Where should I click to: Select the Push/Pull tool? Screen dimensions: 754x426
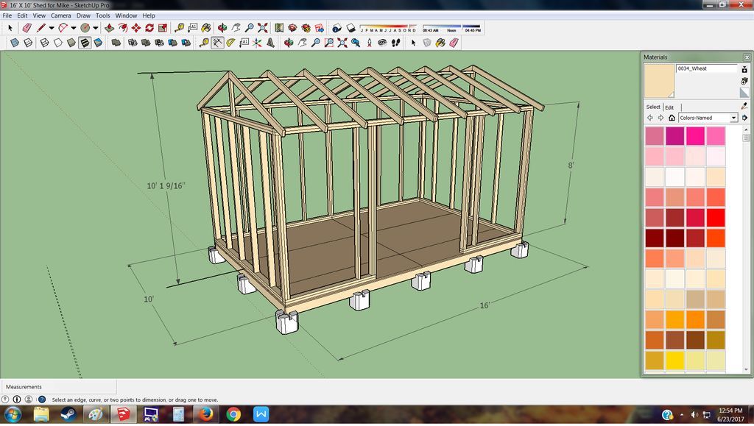click(x=109, y=28)
